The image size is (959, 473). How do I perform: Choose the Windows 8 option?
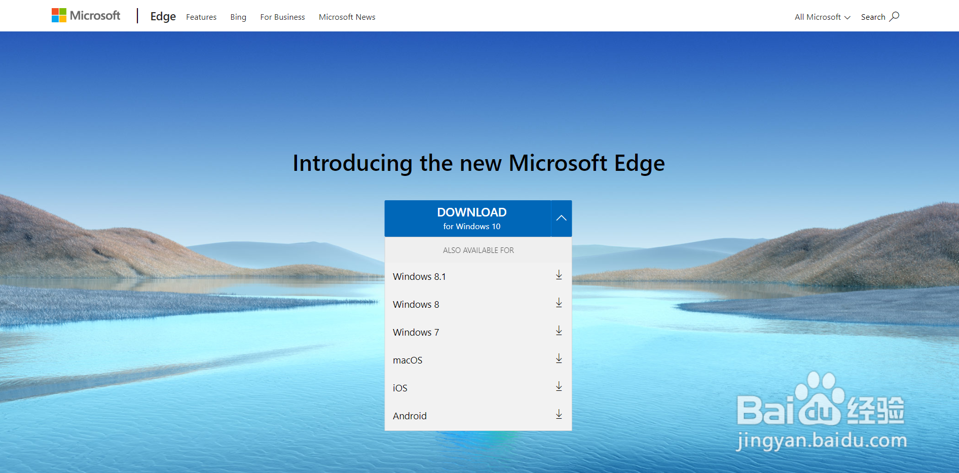[478, 304]
